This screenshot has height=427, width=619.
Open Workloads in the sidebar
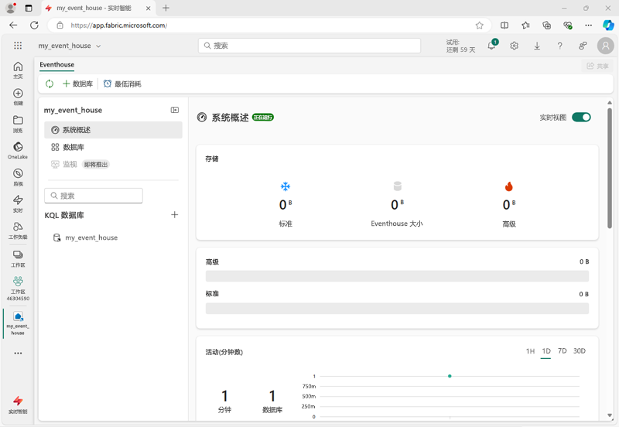tap(18, 231)
